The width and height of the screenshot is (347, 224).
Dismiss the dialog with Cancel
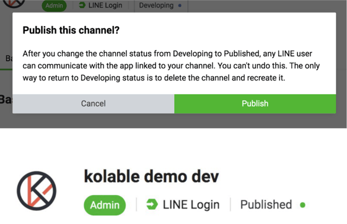(94, 103)
